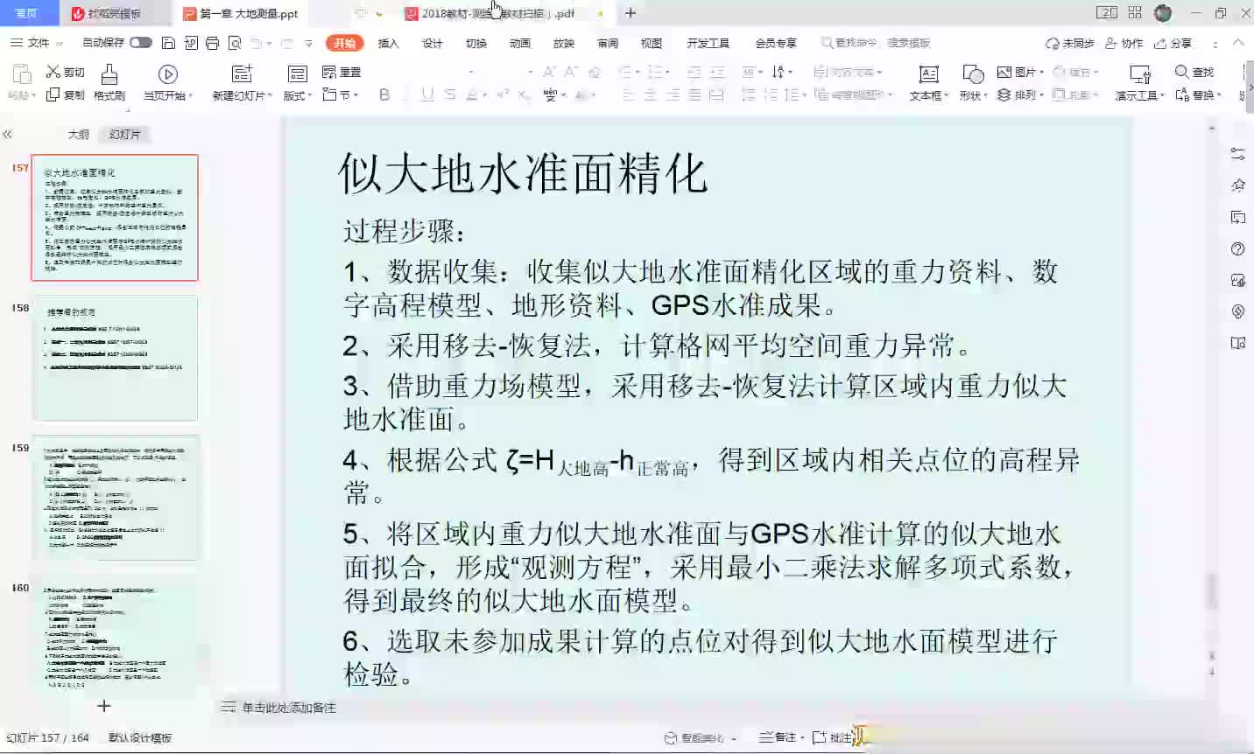Click the Collaborate (协作) button
The height and width of the screenshot is (754, 1254).
pos(1124,43)
